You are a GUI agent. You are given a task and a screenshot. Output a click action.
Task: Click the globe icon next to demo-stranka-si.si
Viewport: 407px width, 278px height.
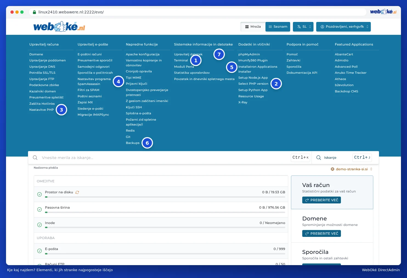332,169
